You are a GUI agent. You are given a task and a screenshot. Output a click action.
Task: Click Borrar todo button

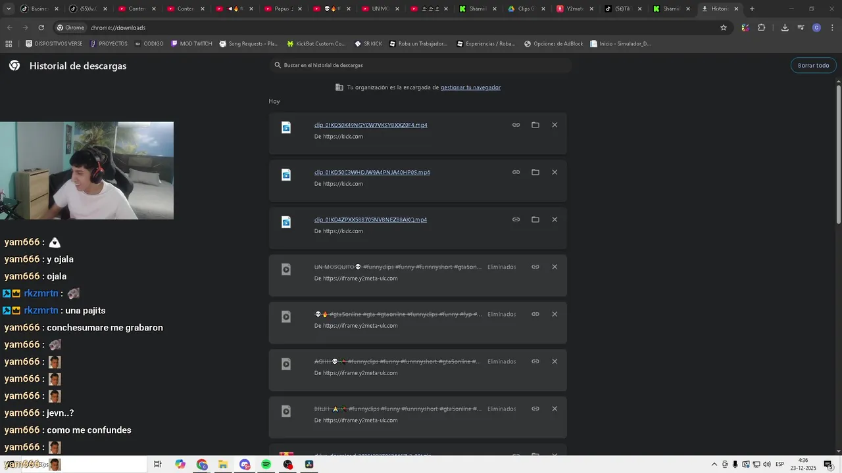click(813, 65)
